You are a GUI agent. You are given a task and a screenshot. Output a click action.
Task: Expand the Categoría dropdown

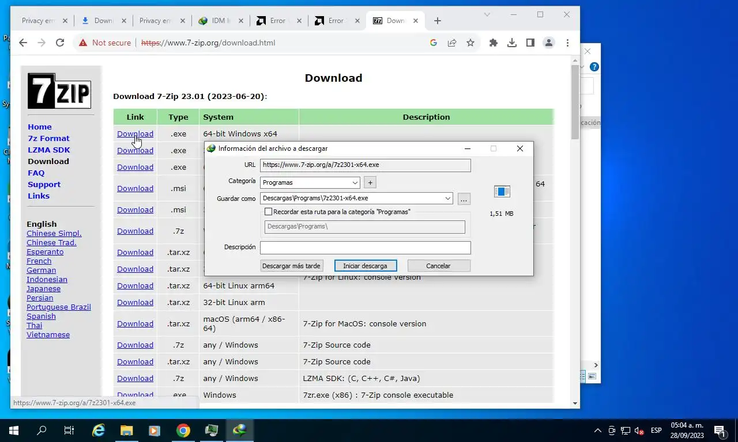[355, 182]
